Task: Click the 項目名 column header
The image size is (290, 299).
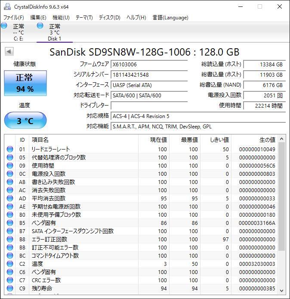Action: (x=84, y=140)
